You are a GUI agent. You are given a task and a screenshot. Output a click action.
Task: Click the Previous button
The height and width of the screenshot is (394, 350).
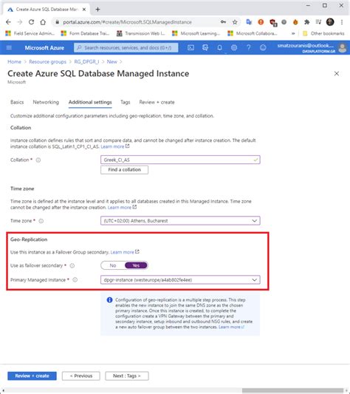81,376
